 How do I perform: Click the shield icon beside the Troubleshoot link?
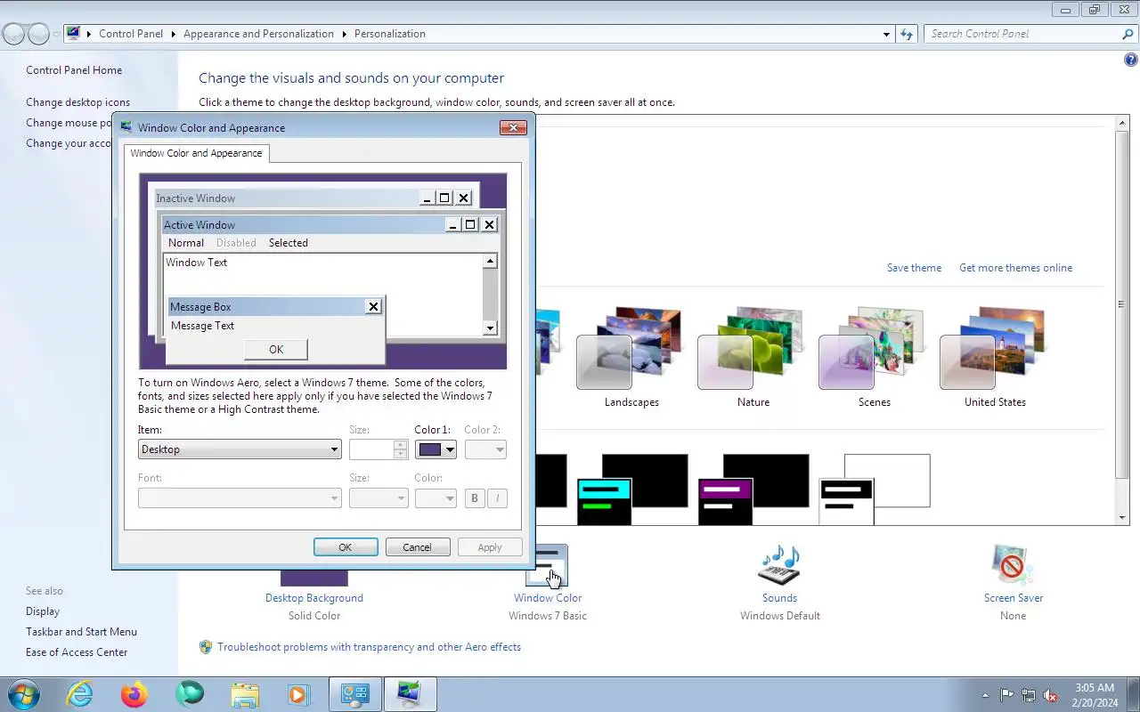[206, 647]
